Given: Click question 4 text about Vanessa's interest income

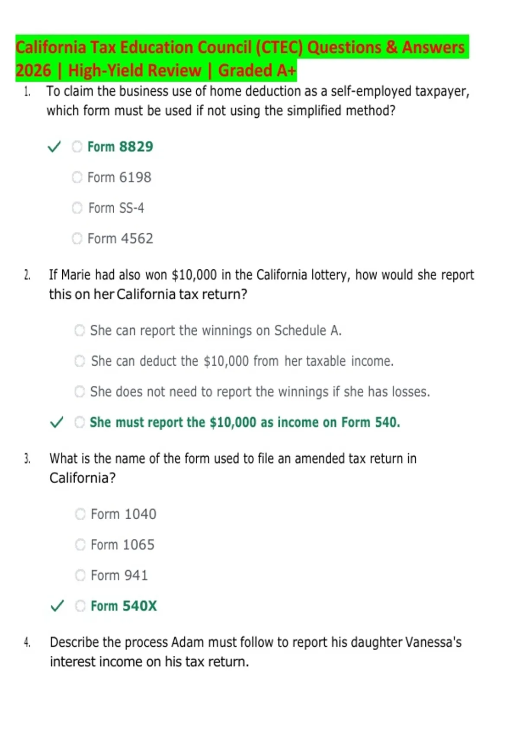Looking at the screenshot, I should point(256,652).
